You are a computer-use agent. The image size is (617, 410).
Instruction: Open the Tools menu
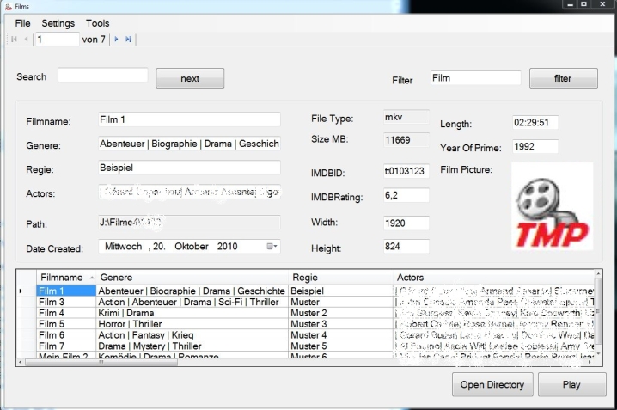(97, 23)
